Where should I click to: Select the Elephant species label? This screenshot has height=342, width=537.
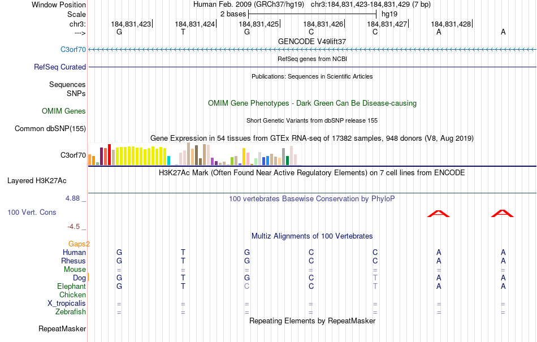click(x=71, y=286)
